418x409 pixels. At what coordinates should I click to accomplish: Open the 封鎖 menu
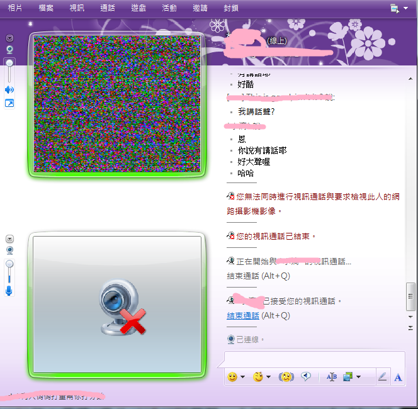coord(231,8)
